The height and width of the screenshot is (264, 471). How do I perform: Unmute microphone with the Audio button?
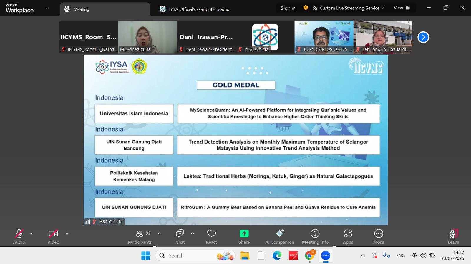(19, 236)
